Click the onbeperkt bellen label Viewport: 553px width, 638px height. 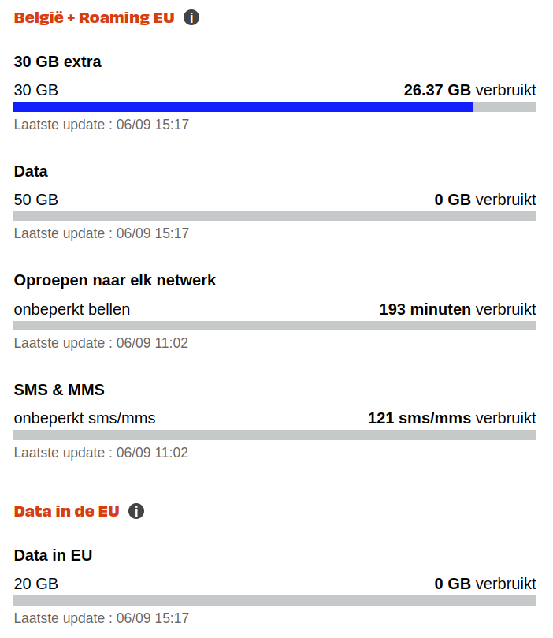coord(72,309)
